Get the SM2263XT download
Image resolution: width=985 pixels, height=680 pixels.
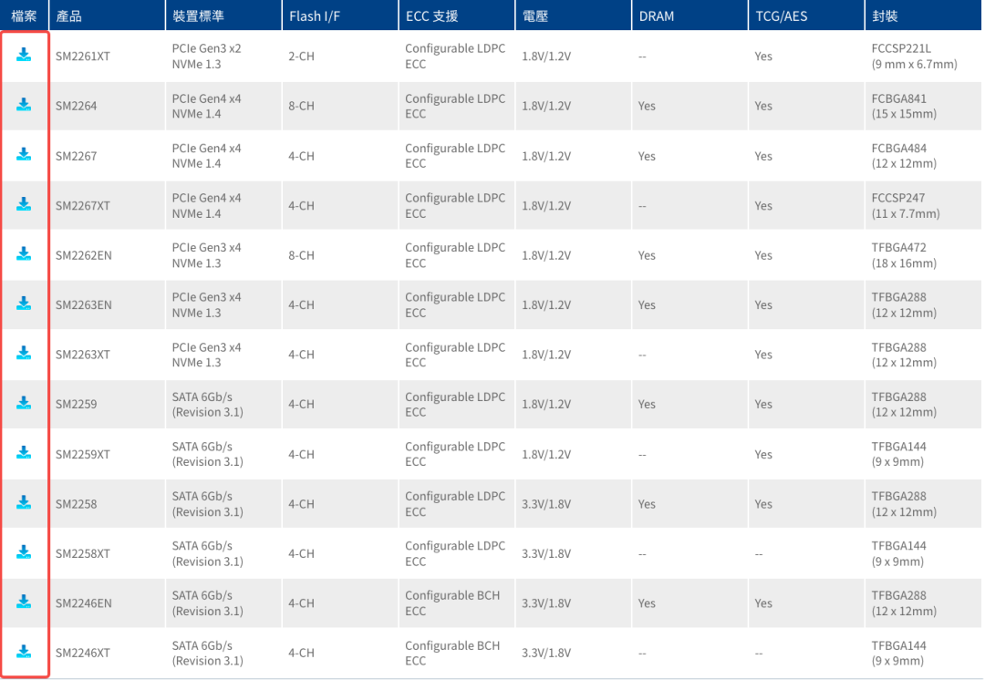[24, 354]
